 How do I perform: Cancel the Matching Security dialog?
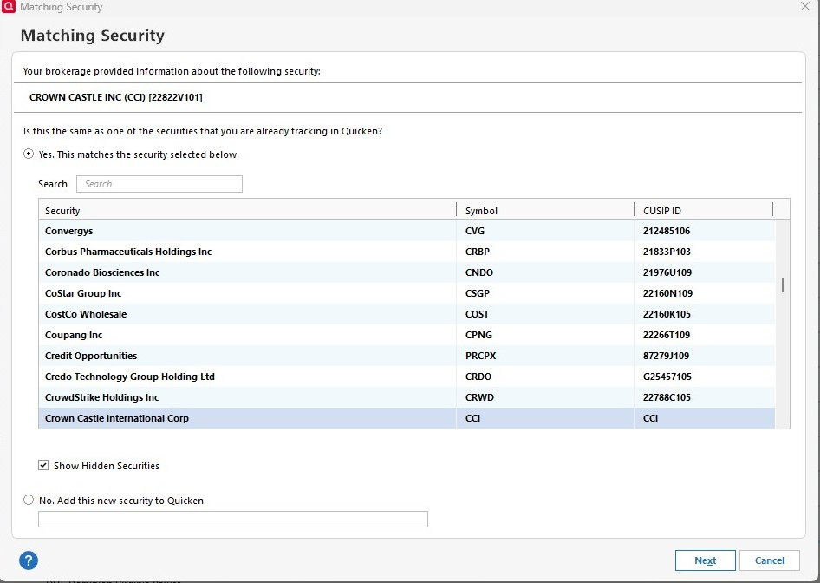click(769, 560)
